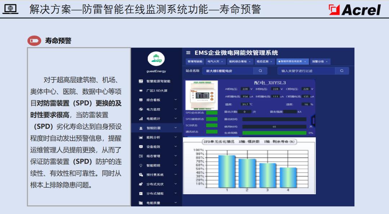Click the 厂区2.5D大屏 sidebar icon
This screenshot has width=389, height=214.
(x=141, y=90)
